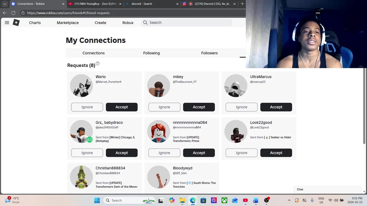Switch to the Connections tab

pos(93,53)
